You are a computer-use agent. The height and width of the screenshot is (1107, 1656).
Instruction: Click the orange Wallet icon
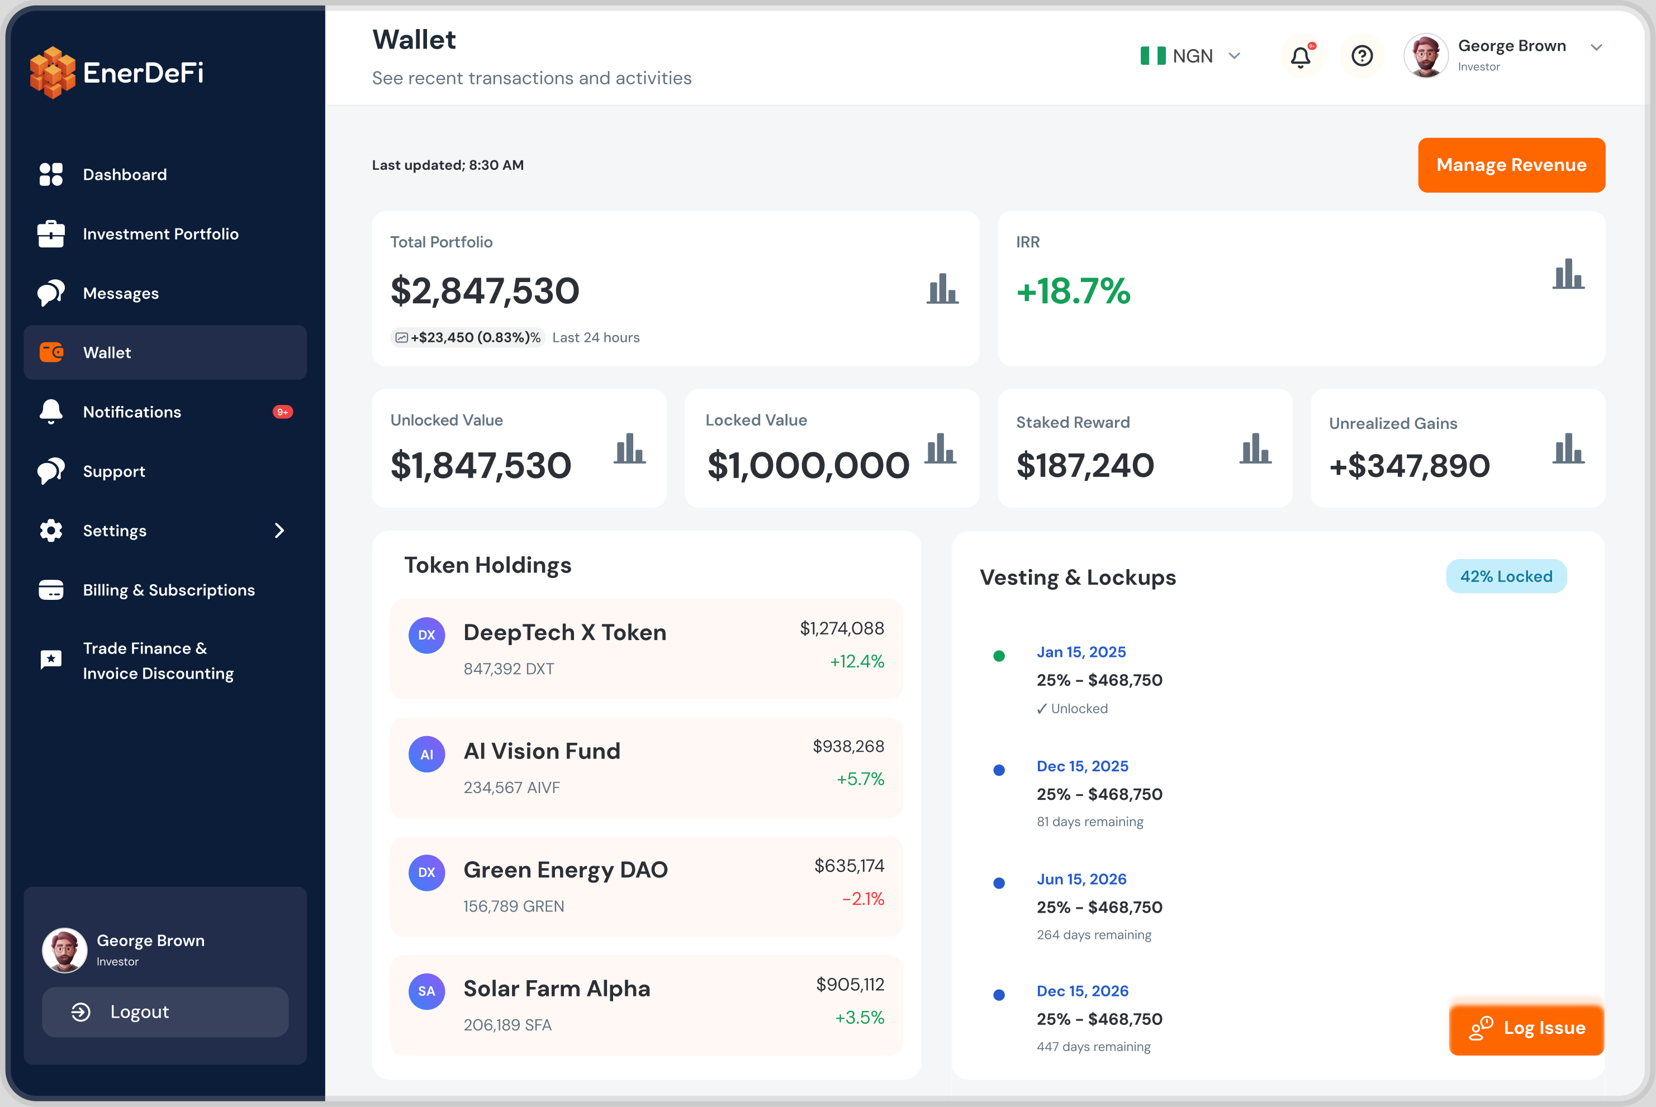(51, 351)
